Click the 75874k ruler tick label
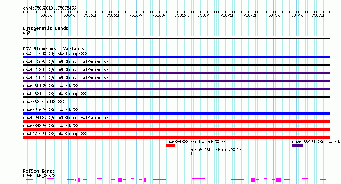This screenshot has width=341, height=184. (296, 15)
